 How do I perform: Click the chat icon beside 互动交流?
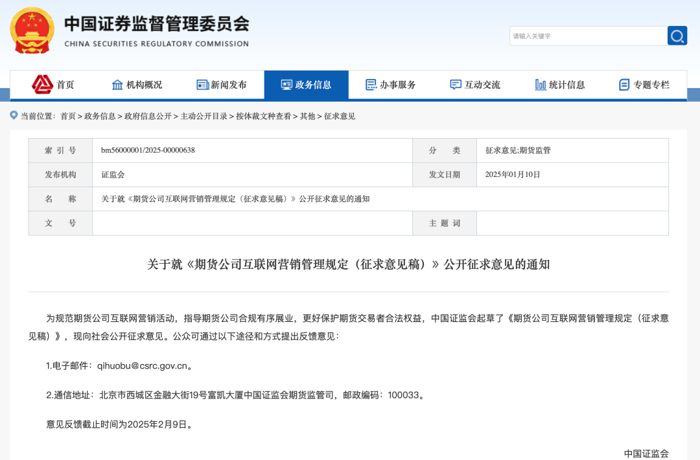(x=456, y=85)
